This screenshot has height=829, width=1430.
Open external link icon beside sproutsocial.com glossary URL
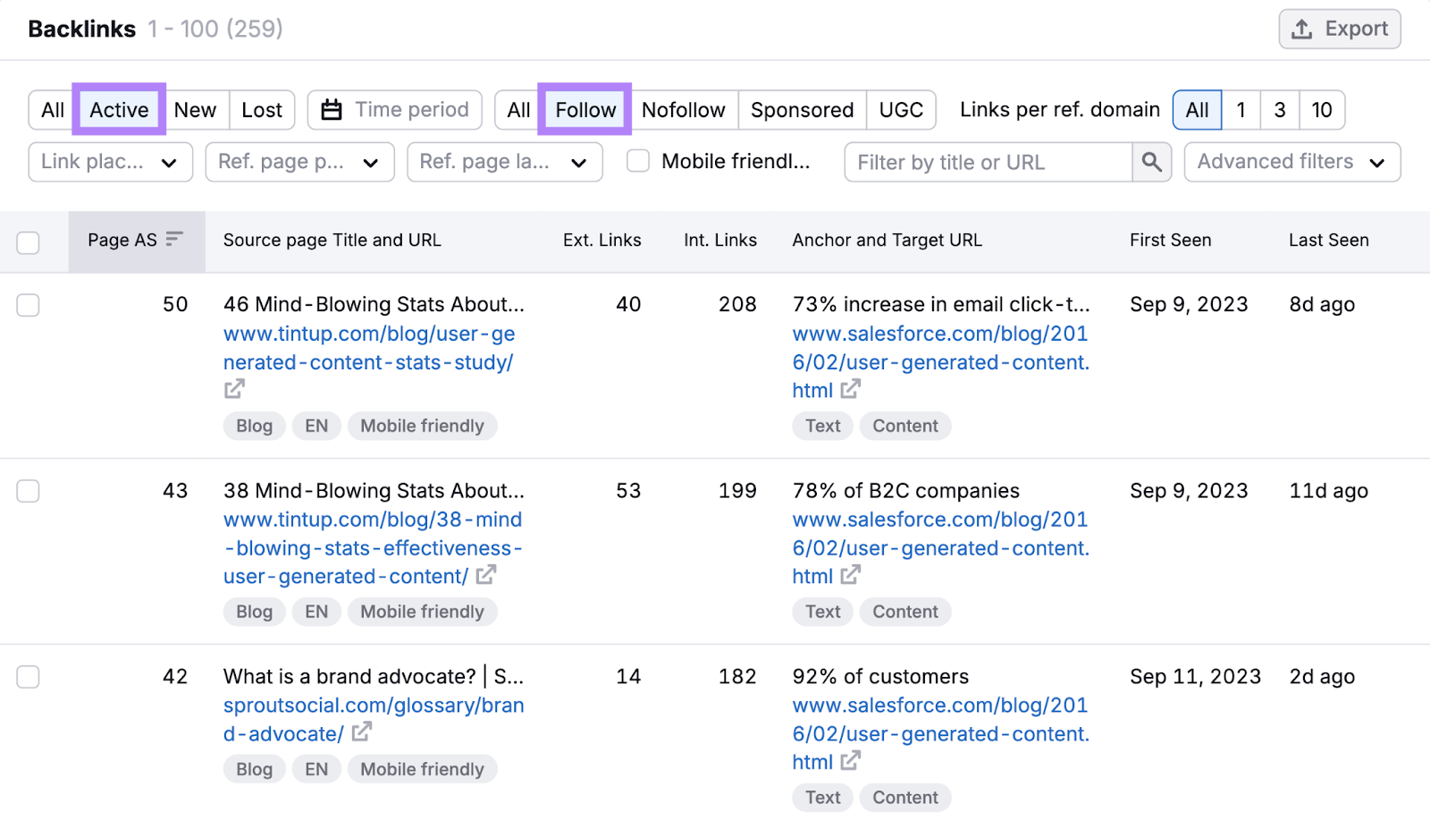361,732
